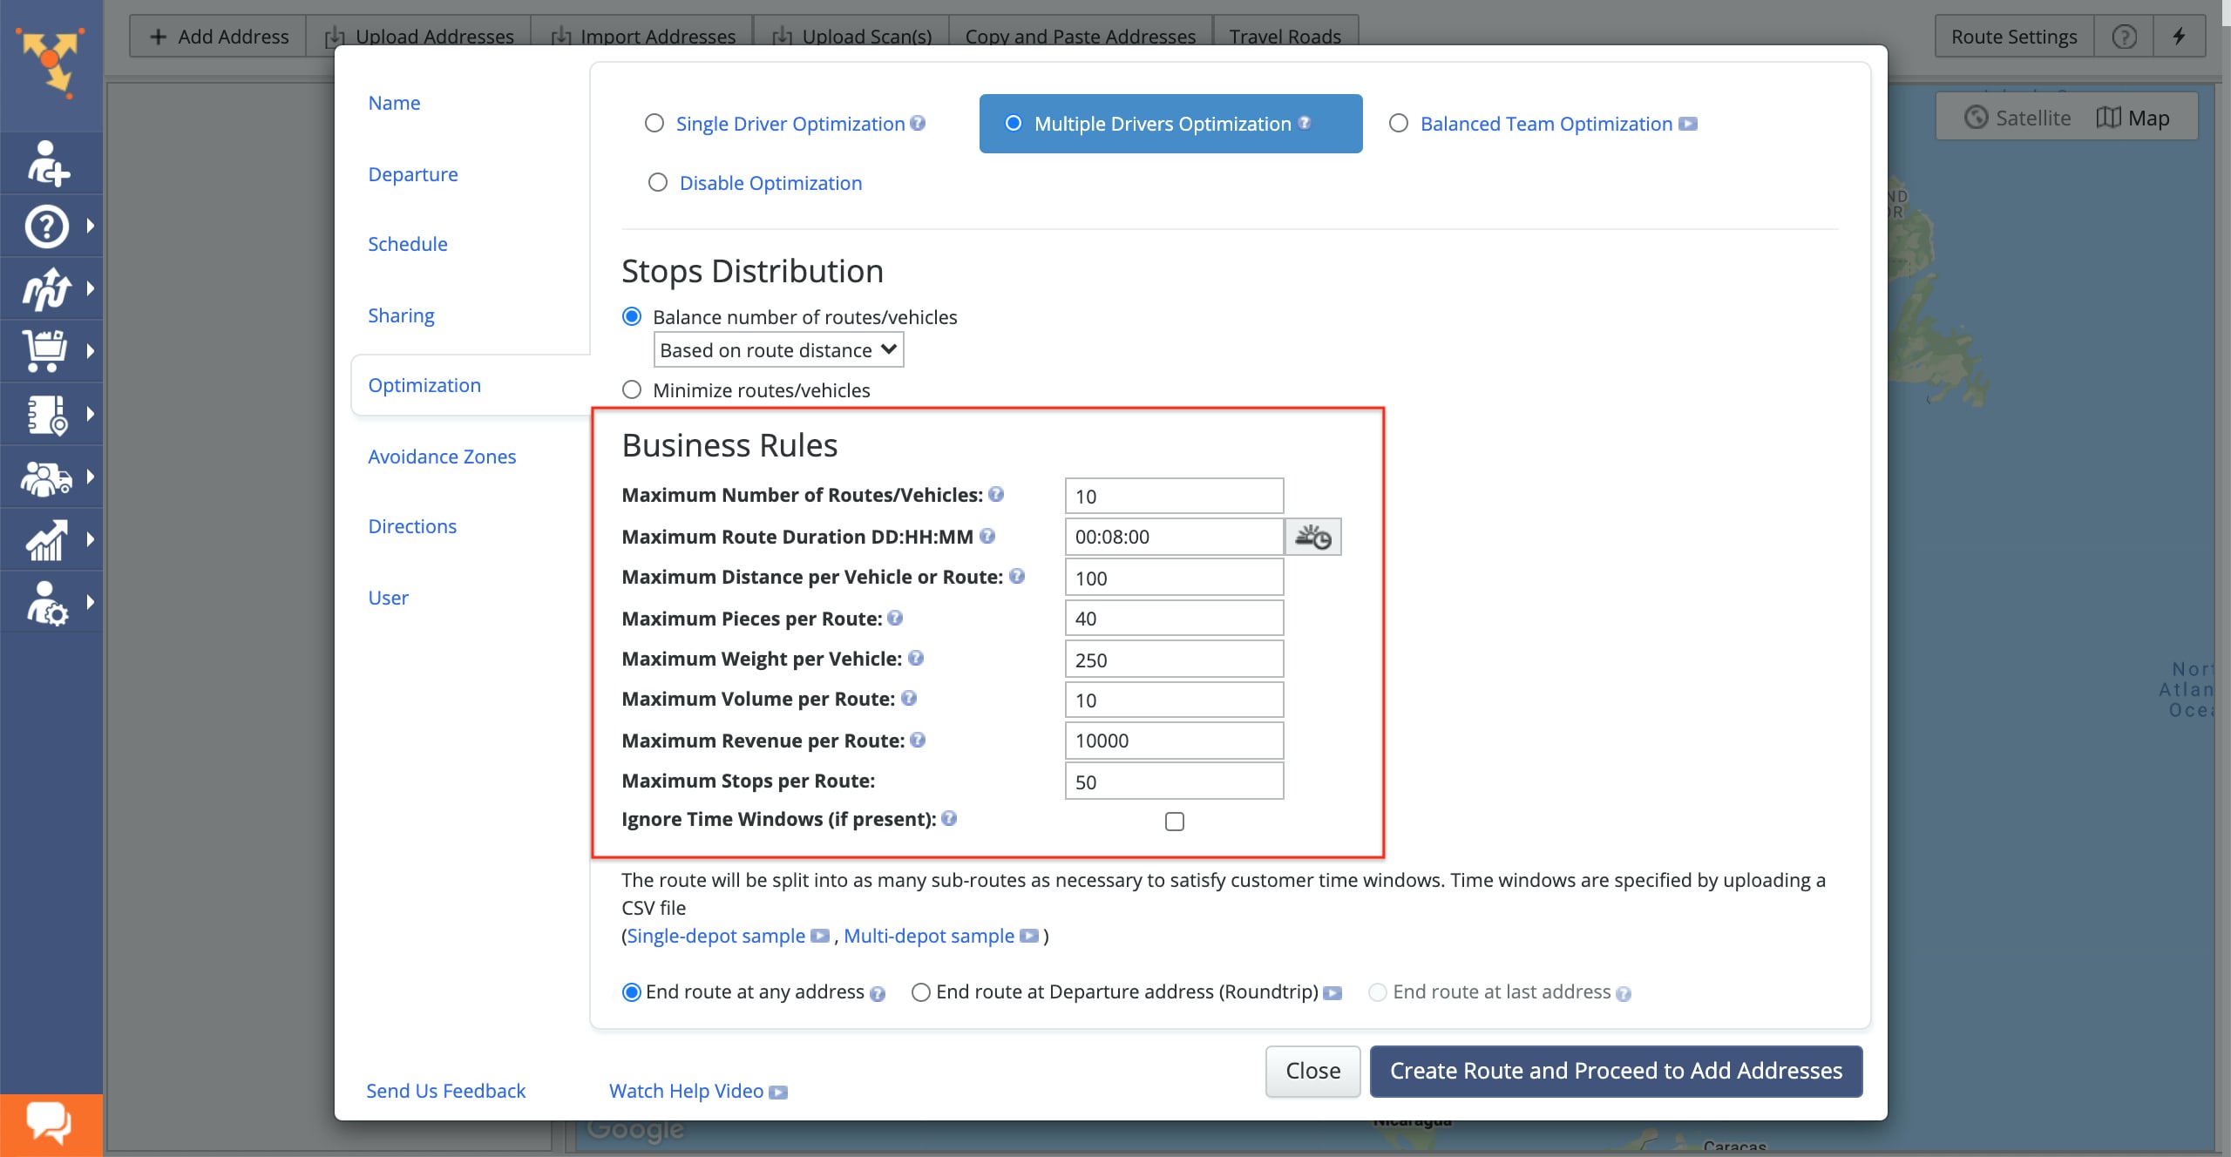Choose End route at Departure address roundtrip

921,992
